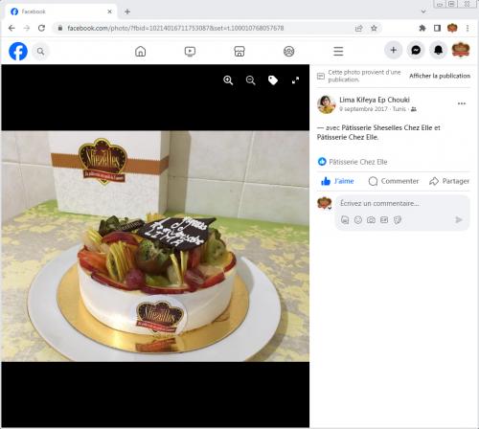Click the cake photo
This screenshot has height=429, width=479.
155,246
